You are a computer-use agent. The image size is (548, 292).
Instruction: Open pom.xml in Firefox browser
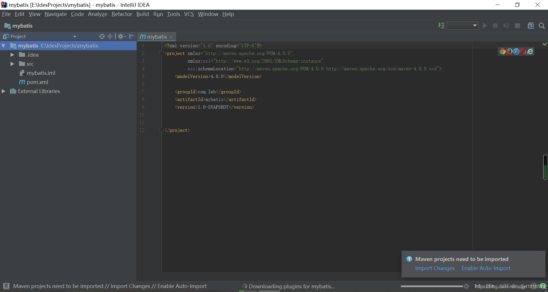509,51
